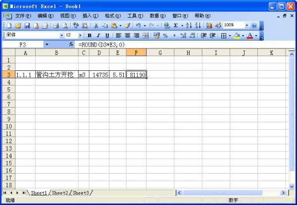The width and height of the screenshot is (297, 205).
Task: Open the 插入 menu
Action: click(91, 16)
